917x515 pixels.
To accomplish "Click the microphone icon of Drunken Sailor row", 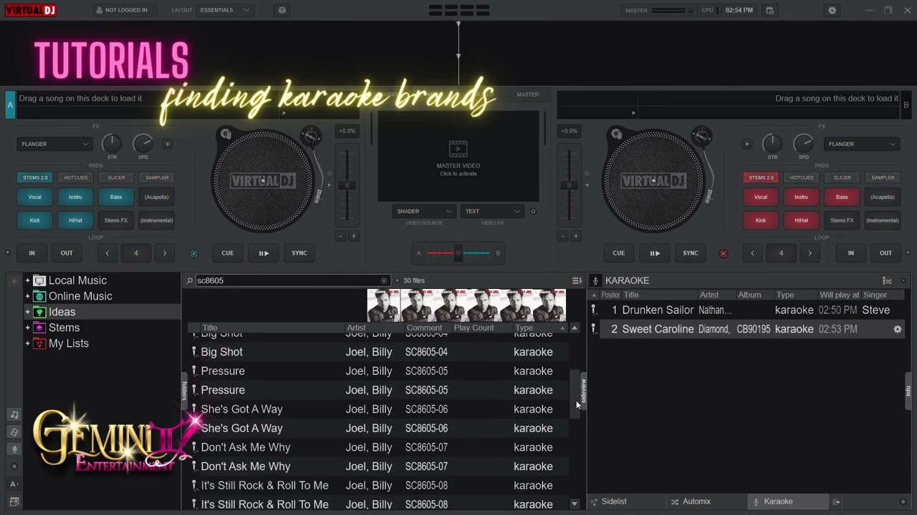I will pyautogui.click(x=593, y=310).
